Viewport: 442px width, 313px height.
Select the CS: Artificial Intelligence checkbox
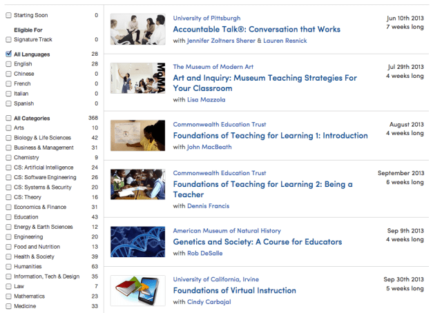click(8, 168)
